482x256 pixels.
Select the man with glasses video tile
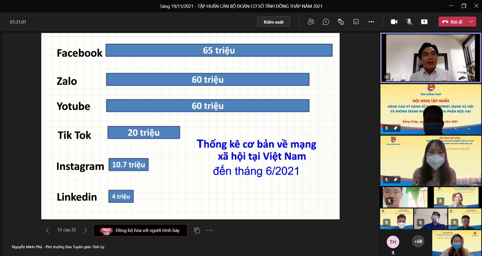coord(405,197)
